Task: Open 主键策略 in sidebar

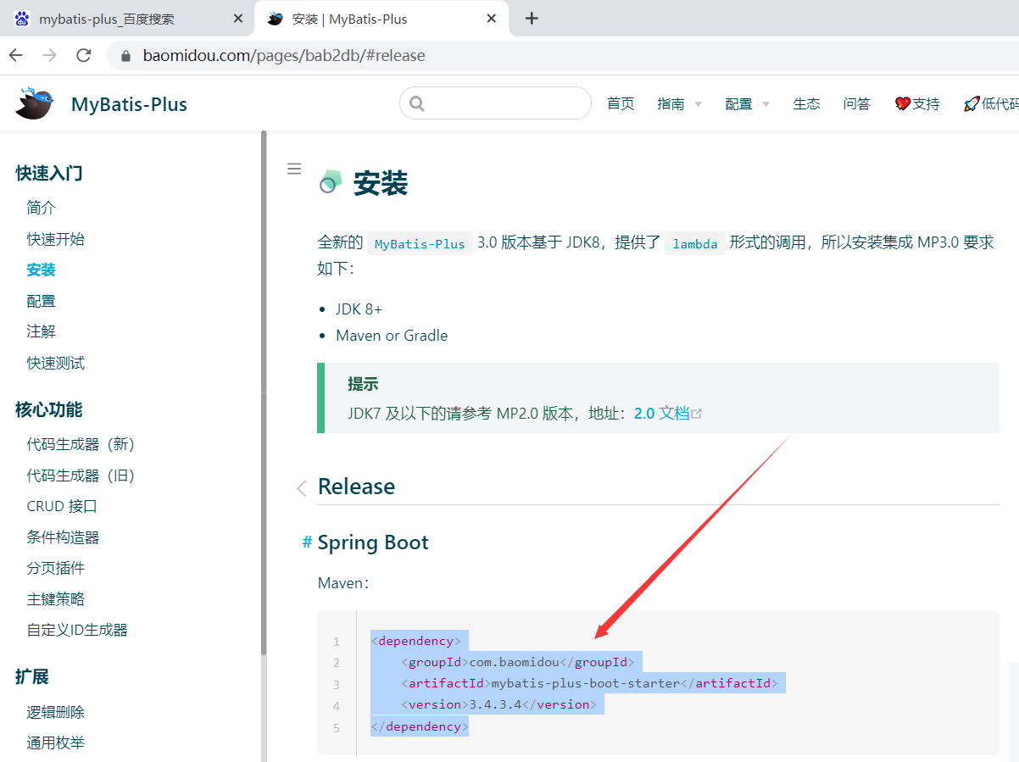Action: [56, 599]
